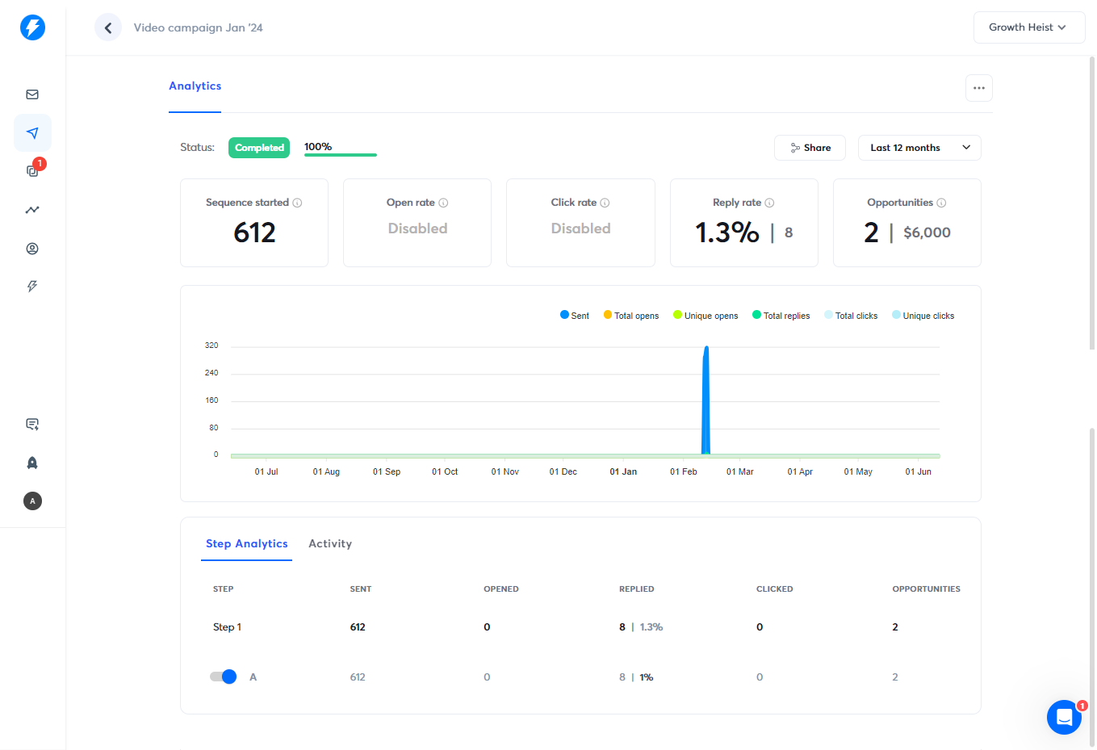Open the accounts person-circle sidebar icon
Image resolution: width=1097 pixels, height=750 pixels.
coord(32,249)
